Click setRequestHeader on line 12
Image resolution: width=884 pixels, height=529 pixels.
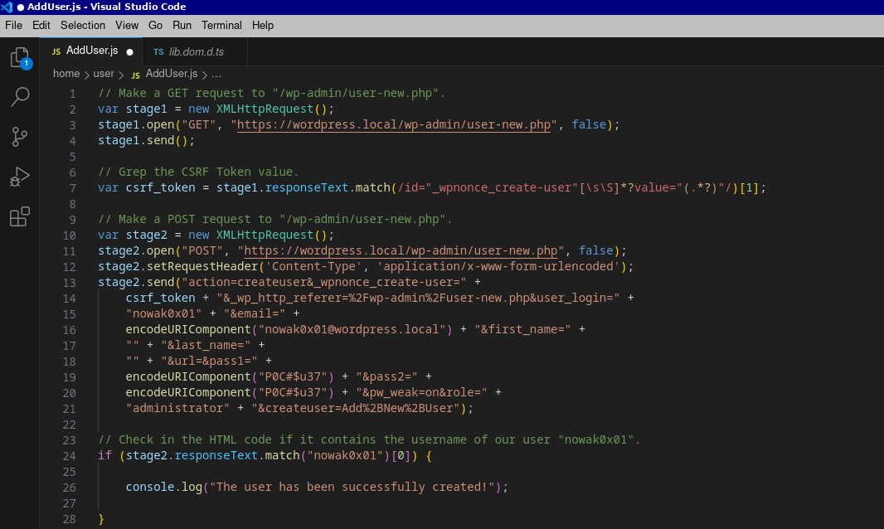click(x=202, y=266)
